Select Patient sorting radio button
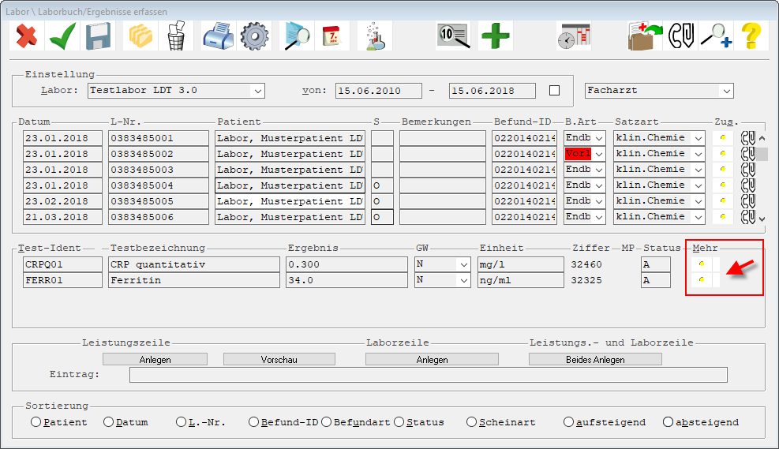Screen dimensions: 779x449 point(36,422)
